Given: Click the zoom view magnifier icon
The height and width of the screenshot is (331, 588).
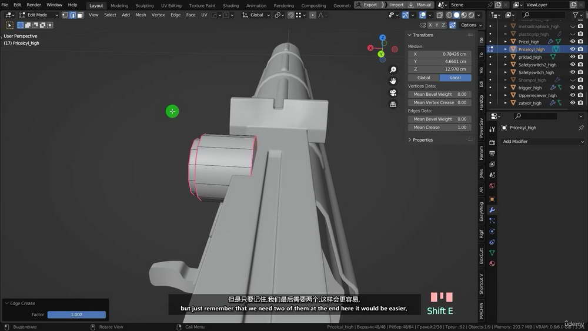Looking at the screenshot, I should pyautogui.click(x=393, y=70).
